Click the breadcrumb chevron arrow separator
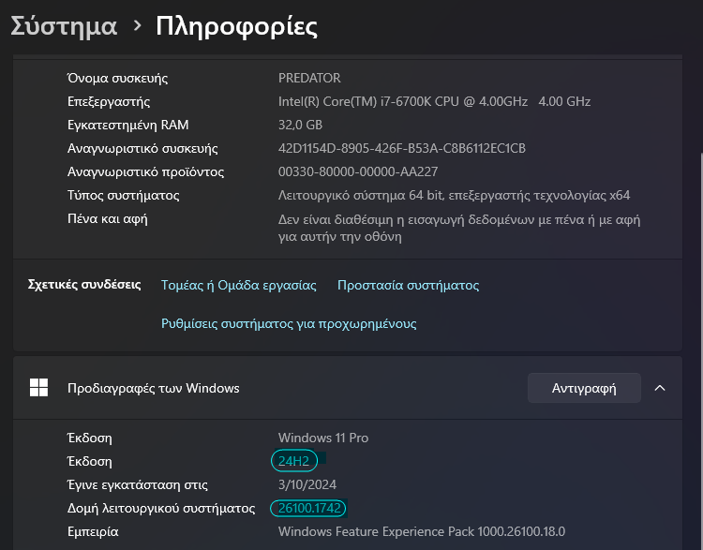The width and height of the screenshot is (703, 550). [x=137, y=26]
